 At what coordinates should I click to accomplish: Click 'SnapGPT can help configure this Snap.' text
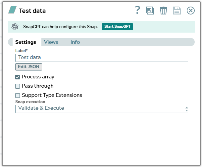click(60, 27)
